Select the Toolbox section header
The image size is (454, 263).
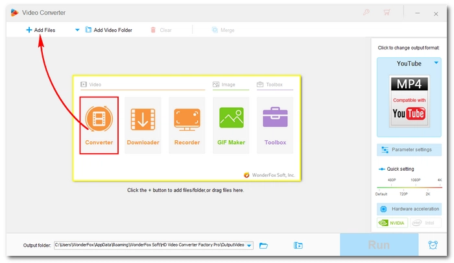pos(270,84)
